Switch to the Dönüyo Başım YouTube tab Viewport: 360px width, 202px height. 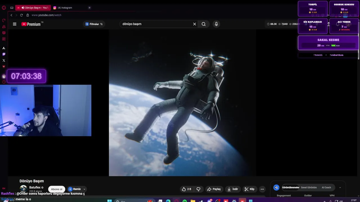33,8
